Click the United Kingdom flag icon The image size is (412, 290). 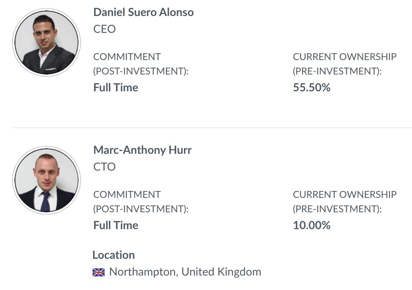tap(99, 272)
